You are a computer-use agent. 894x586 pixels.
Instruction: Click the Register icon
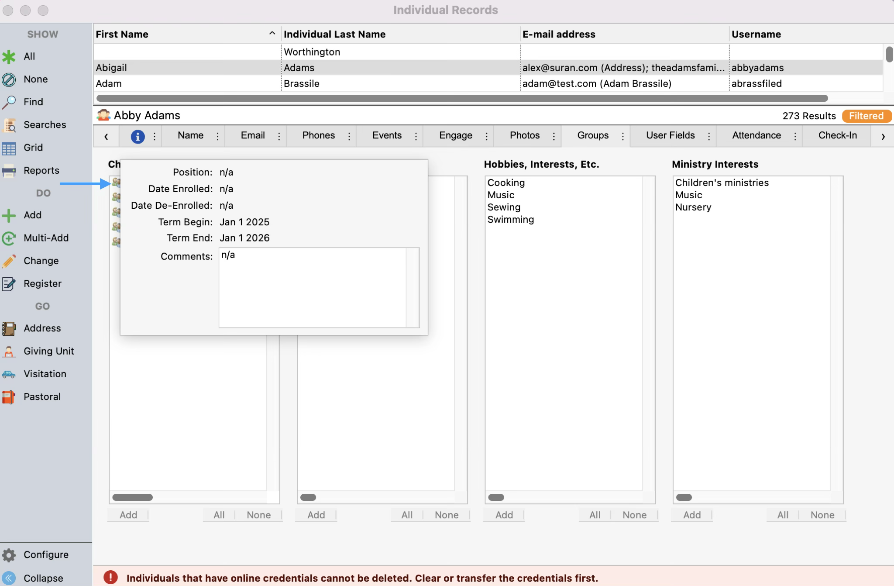(9, 284)
